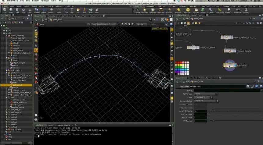Screen dimensions: 263x145
Task: Collapse the good_hose tree node
Action: click(x=6, y=73)
